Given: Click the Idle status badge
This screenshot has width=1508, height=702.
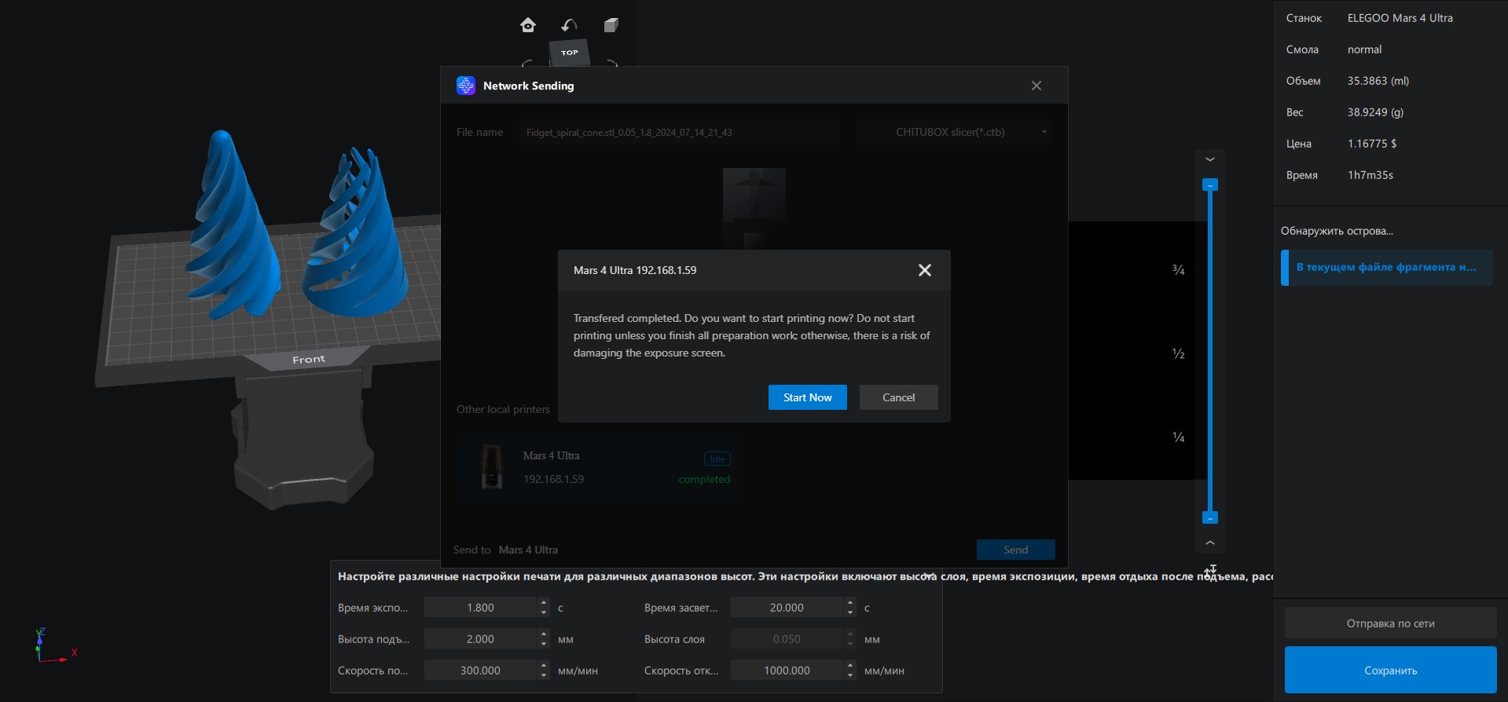Looking at the screenshot, I should (717, 459).
